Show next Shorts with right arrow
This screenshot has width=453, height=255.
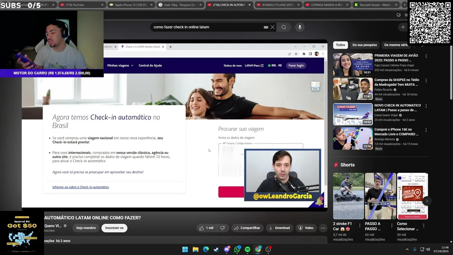(427, 201)
